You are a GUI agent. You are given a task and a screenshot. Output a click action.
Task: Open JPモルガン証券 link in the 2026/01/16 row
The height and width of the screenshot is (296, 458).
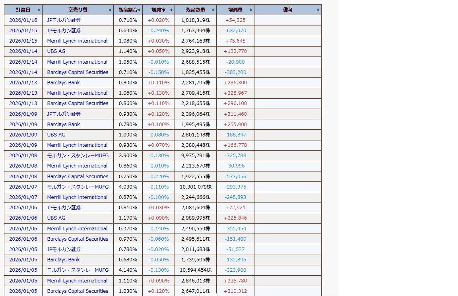(x=64, y=20)
